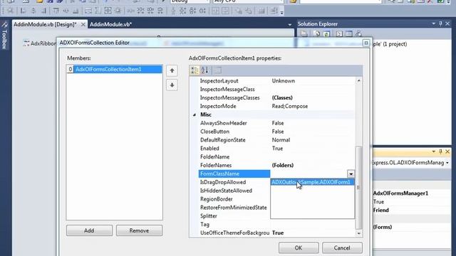456x256 pixels.
Task: Click Align Rights icon in layout toolbar
Action: tap(43, 11)
